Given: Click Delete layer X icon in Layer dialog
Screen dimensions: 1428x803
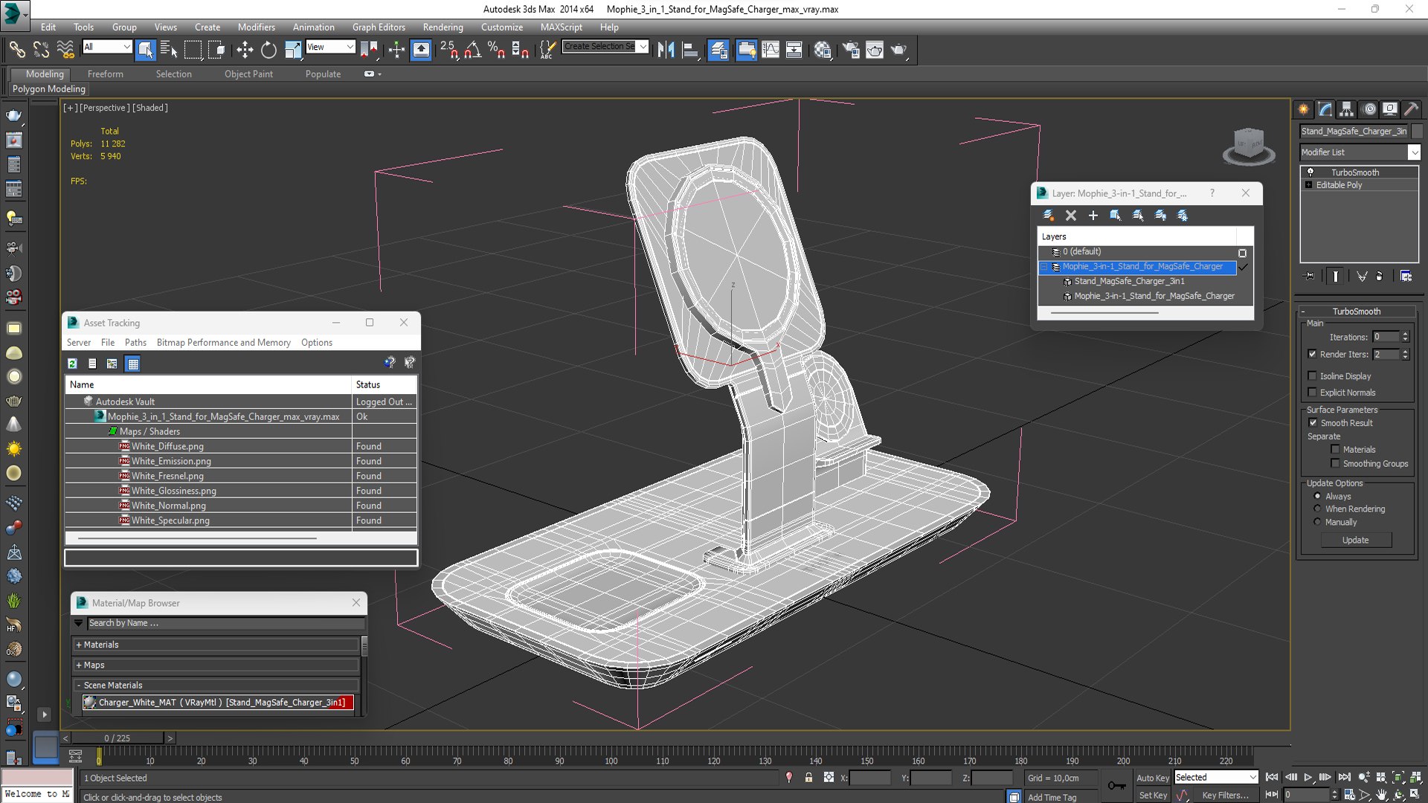Looking at the screenshot, I should point(1071,216).
